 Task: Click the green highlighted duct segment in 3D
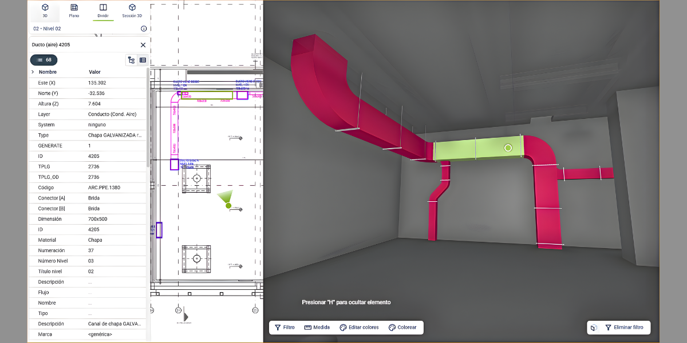pos(478,149)
